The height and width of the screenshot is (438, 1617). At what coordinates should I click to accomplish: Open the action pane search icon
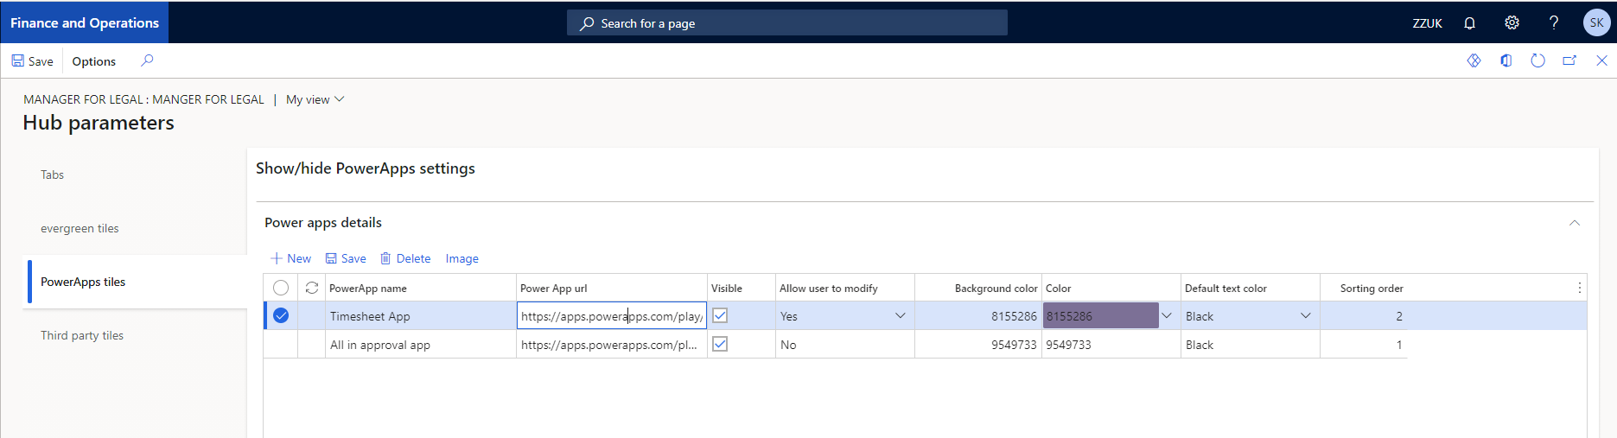[147, 60]
